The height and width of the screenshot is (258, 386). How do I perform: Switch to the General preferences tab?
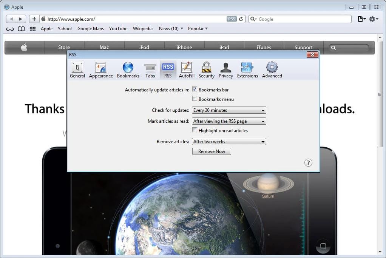(77, 70)
